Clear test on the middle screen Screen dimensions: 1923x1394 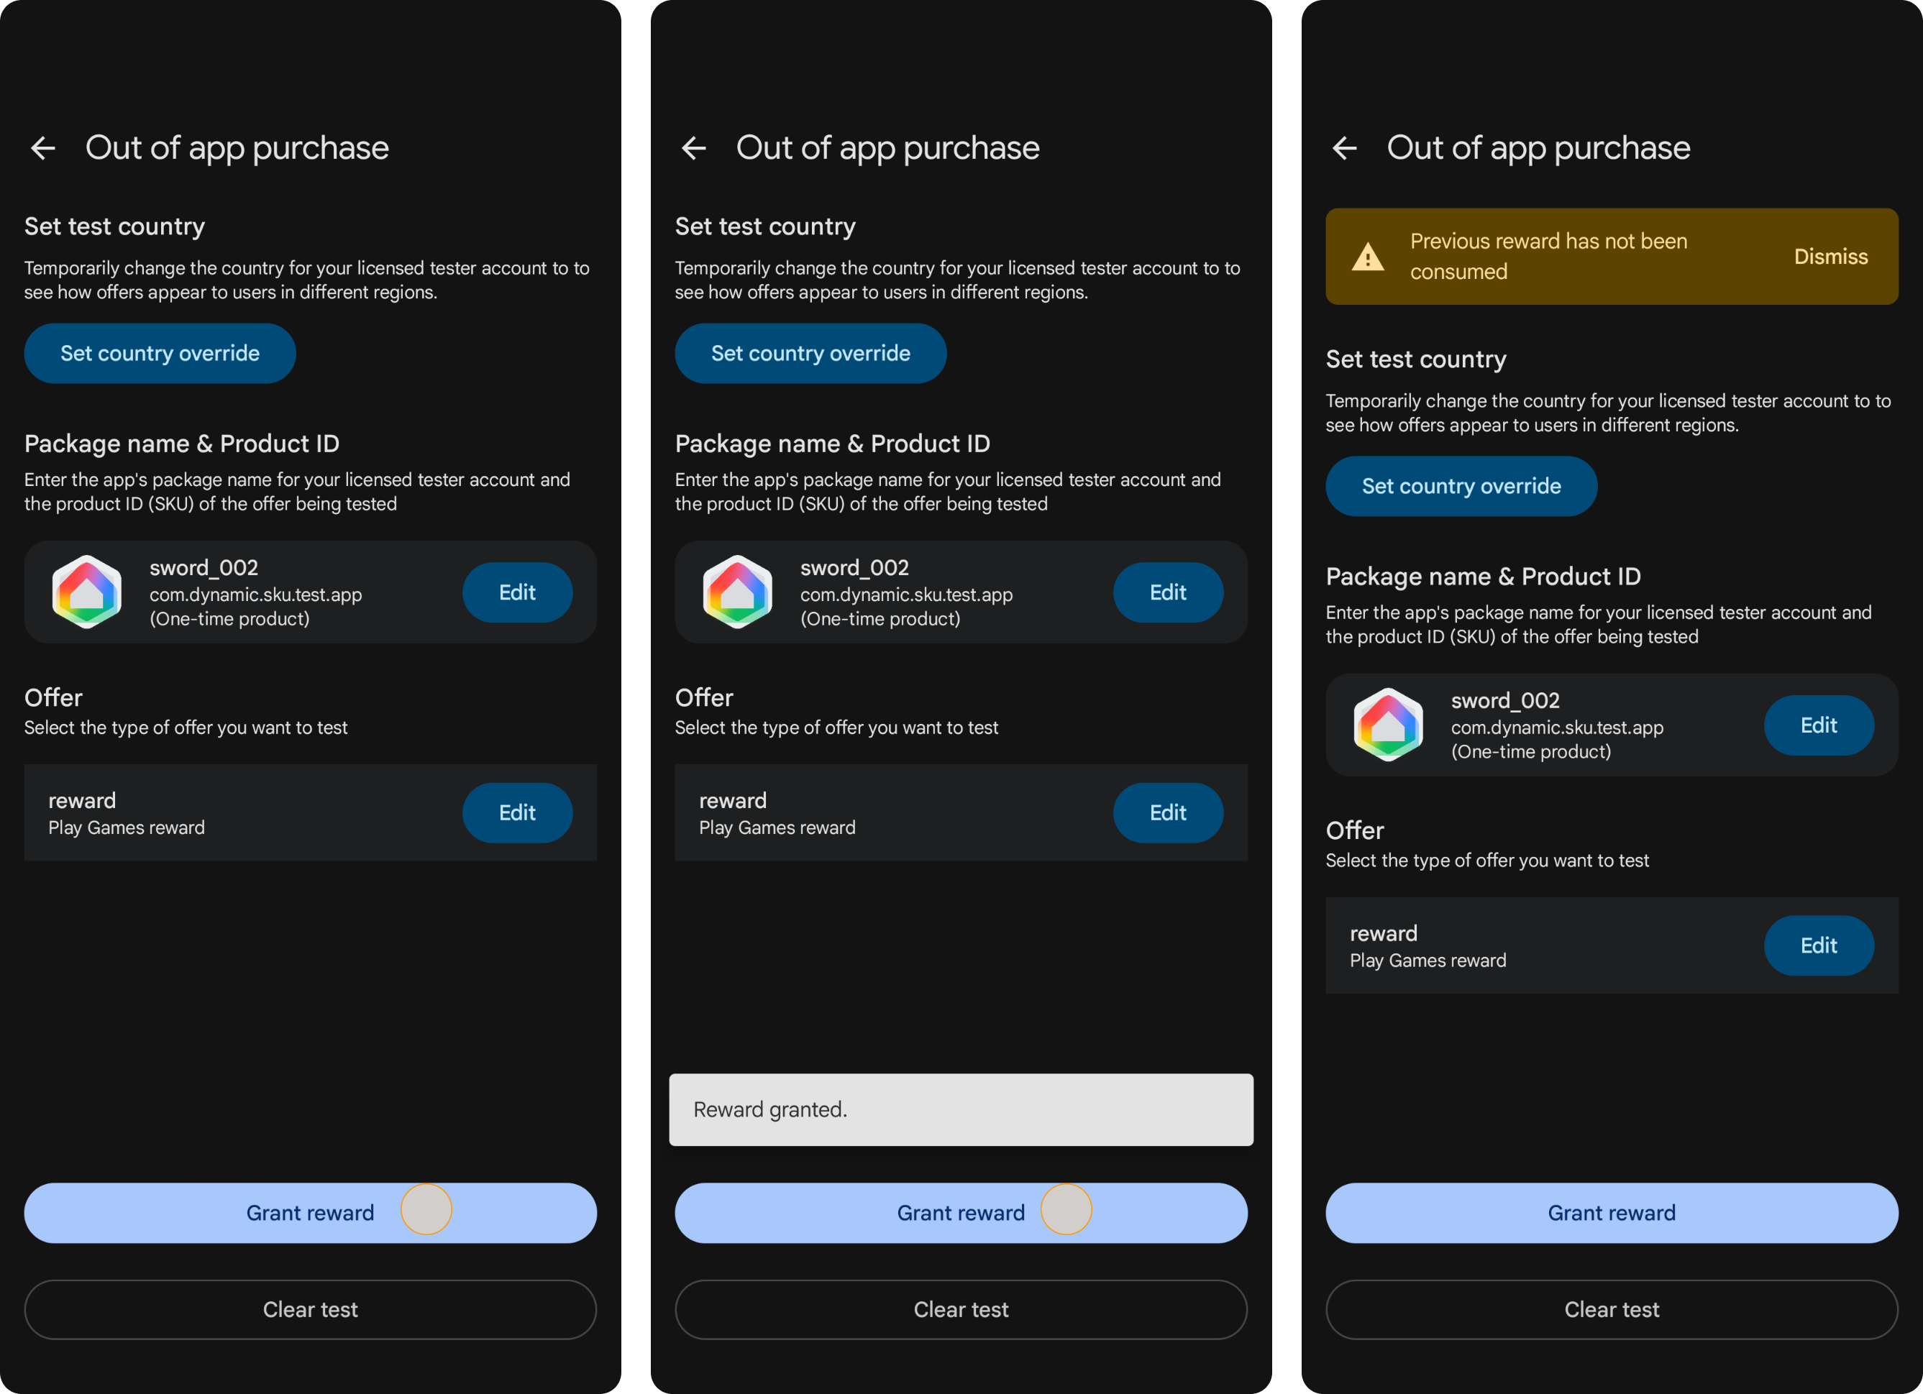click(x=961, y=1309)
